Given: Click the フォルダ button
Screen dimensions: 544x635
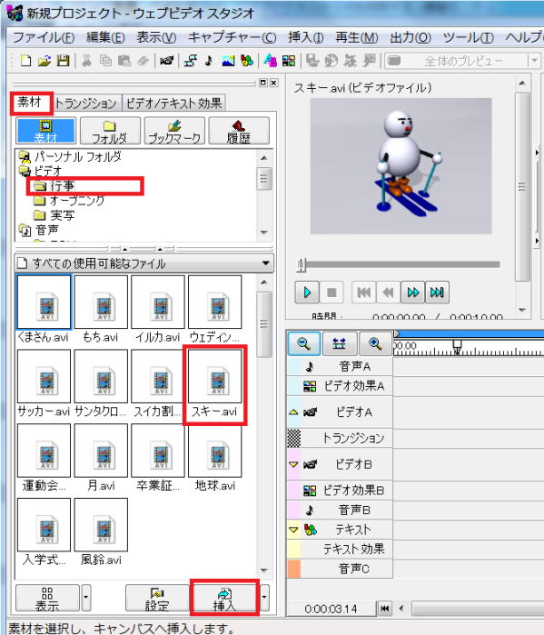Looking at the screenshot, I should [x=110, y=131].
